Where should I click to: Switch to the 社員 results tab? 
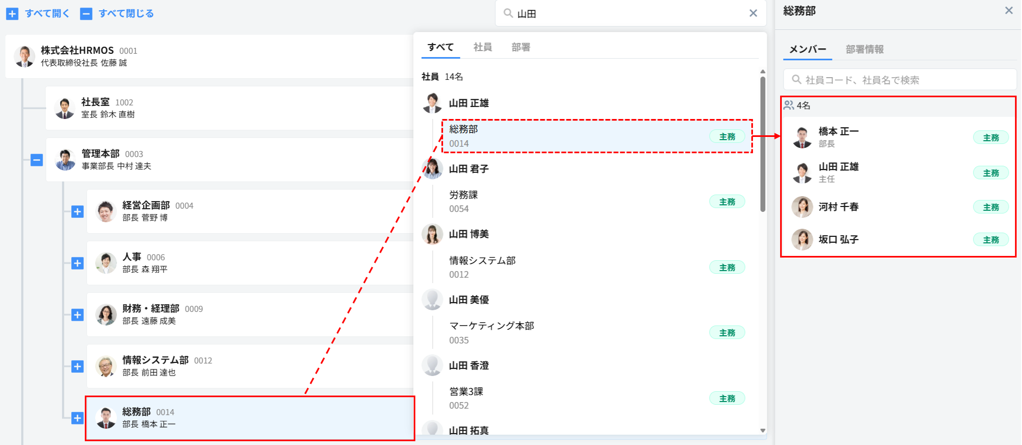pos(482,47)
